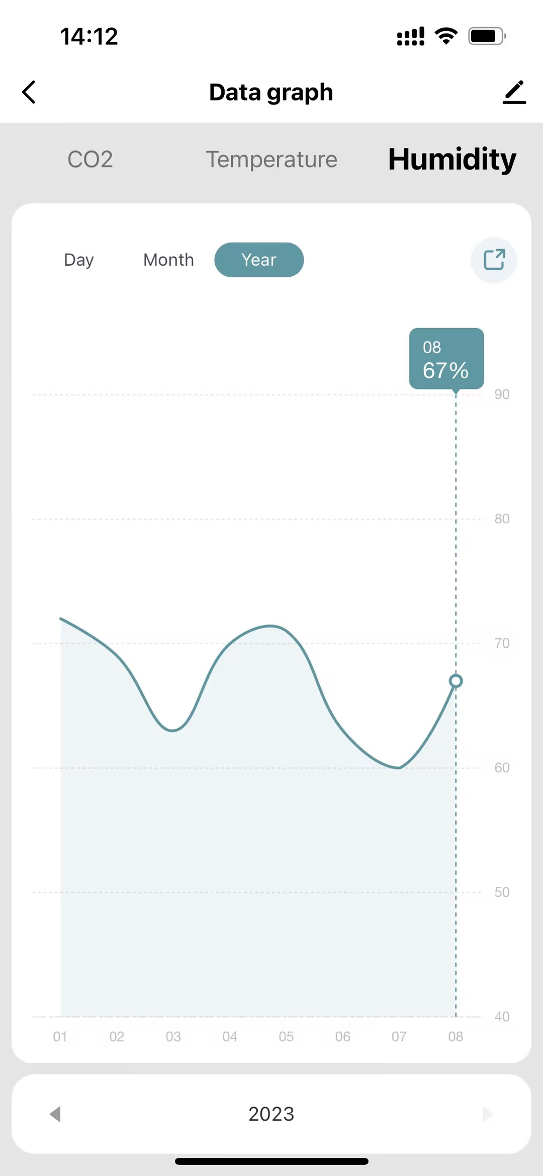Tap month 01 on the x-axis
Viewport: 543px width, 1176px height.
pyautogui.click(x=60, y=1037)
